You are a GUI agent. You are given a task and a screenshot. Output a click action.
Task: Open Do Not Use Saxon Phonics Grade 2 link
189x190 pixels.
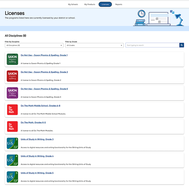pos(44,72)
